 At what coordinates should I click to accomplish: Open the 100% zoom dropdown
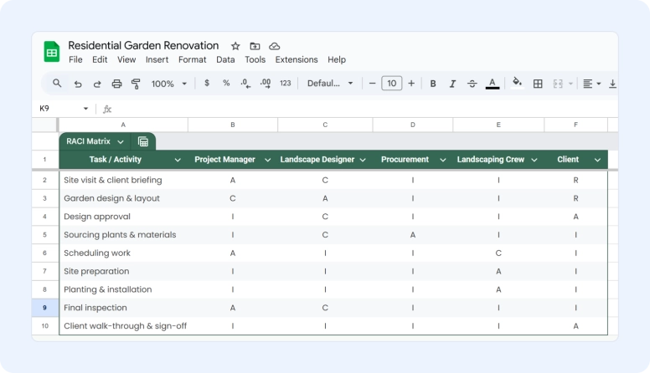pyautogui.click(x=168, y=84)
